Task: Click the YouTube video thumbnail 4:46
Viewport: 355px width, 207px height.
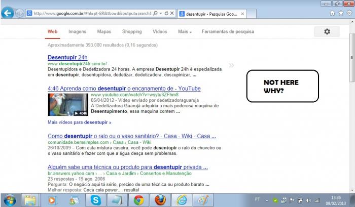Action: [68, 104]
